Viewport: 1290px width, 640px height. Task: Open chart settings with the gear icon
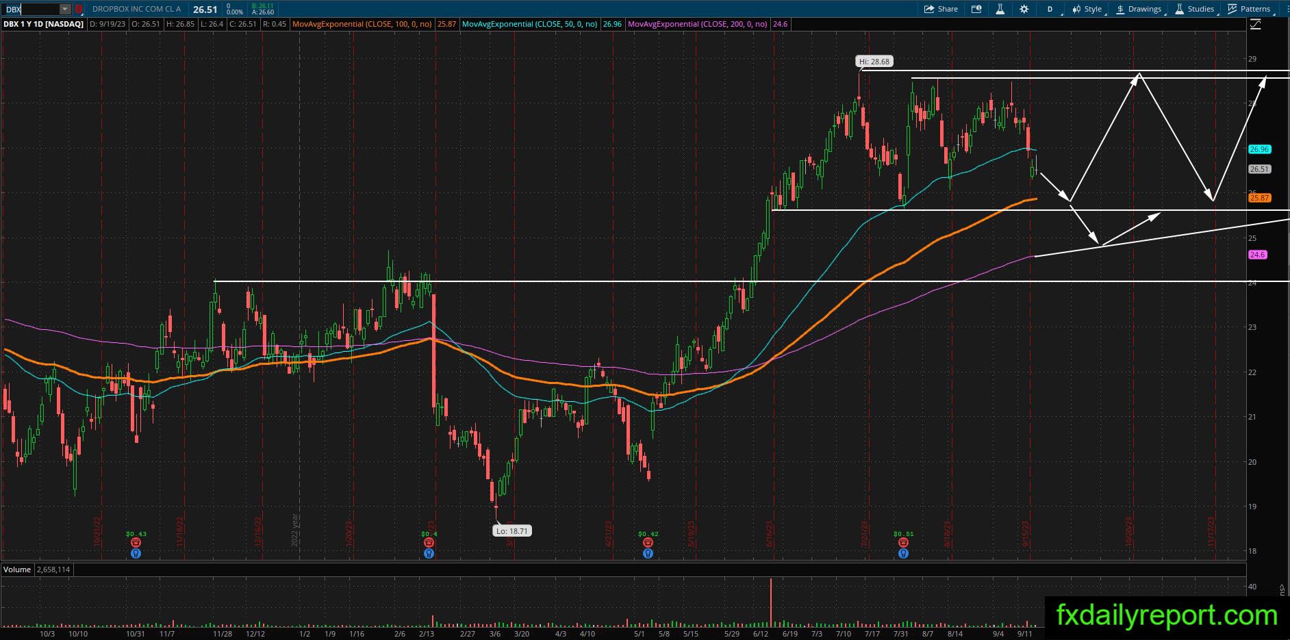pos(1024,9)
